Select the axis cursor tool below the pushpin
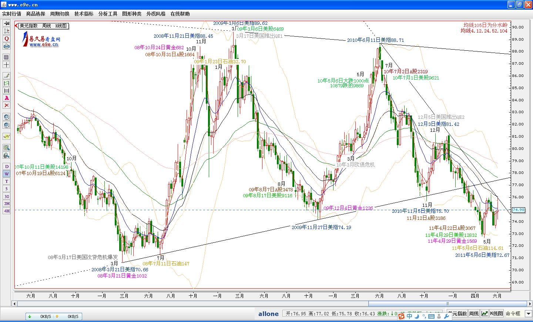 (6, 31)
